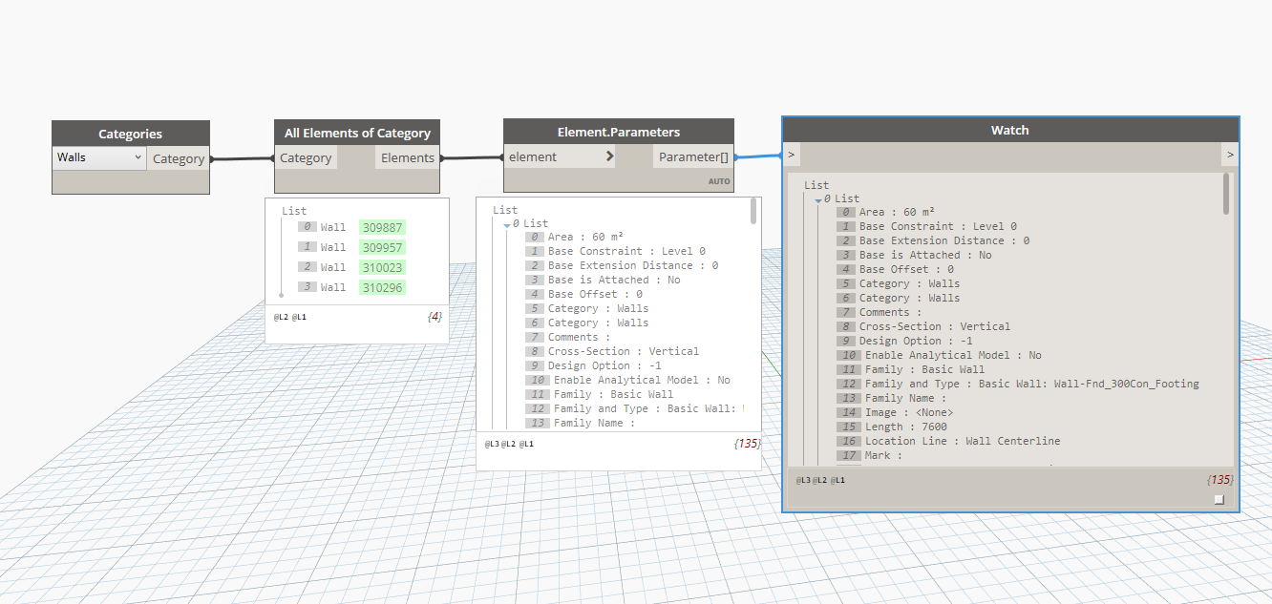This screenshot has height=604, width=1272.
Task: Collapse the 0 List in the Watch node
Action: 818,199
